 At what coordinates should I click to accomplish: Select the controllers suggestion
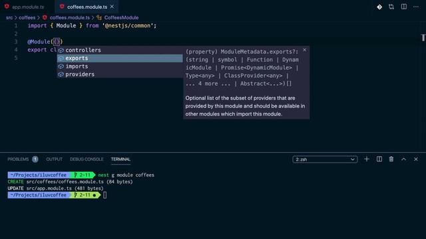(120, 50)
